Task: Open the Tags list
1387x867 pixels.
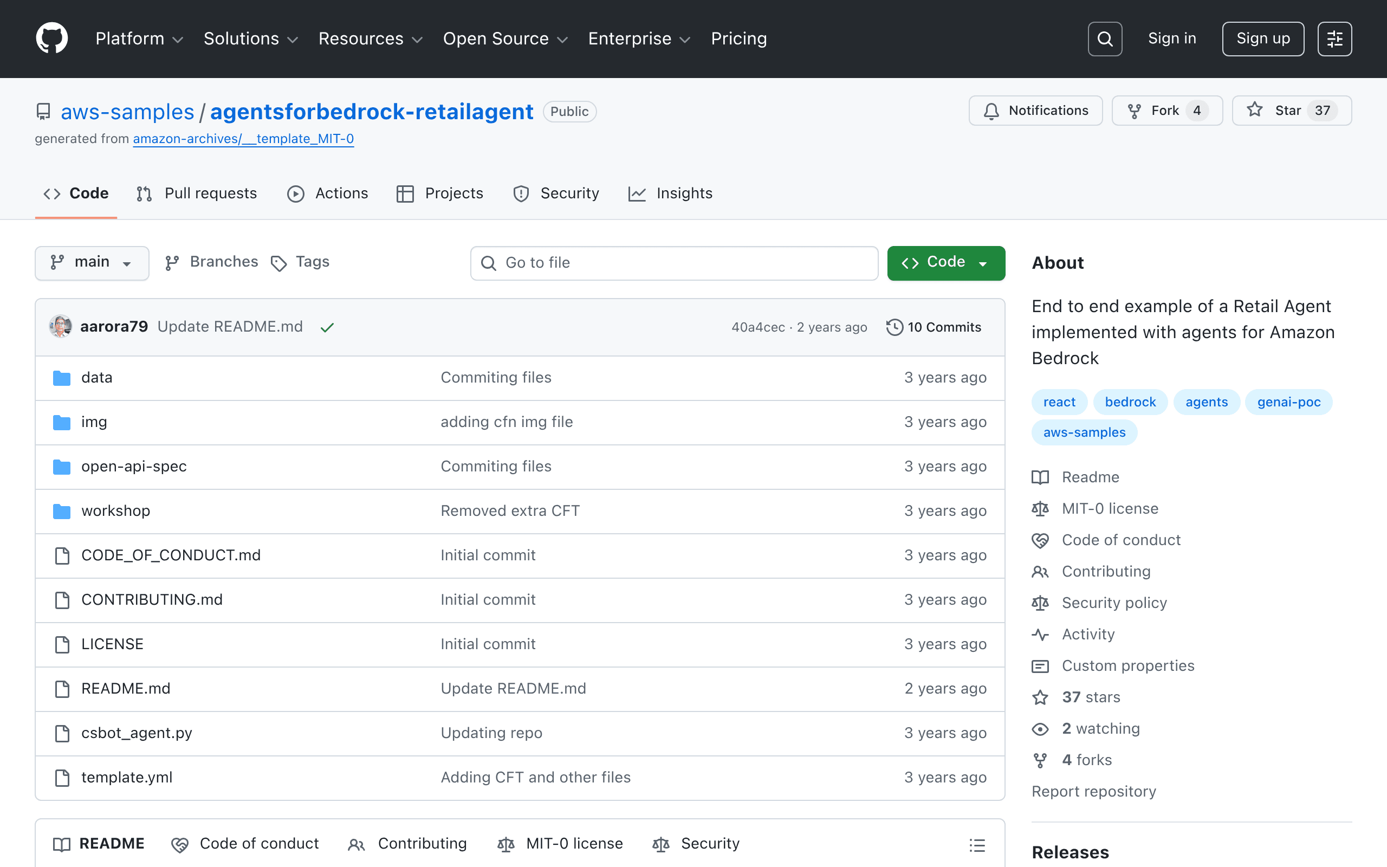Action: [300, 262]
